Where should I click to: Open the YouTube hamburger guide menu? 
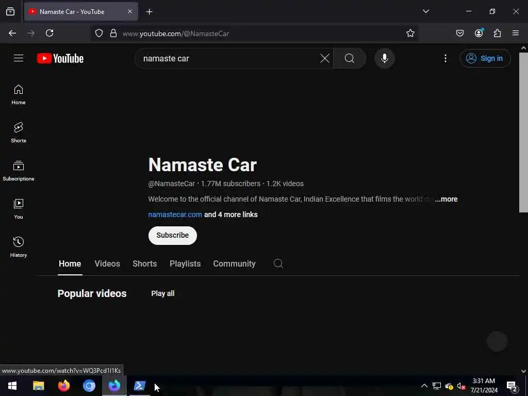19,58
